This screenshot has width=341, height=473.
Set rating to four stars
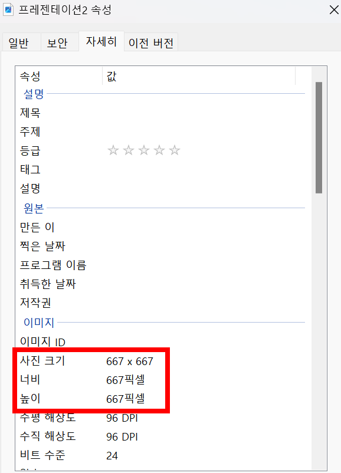coord(159,150)
